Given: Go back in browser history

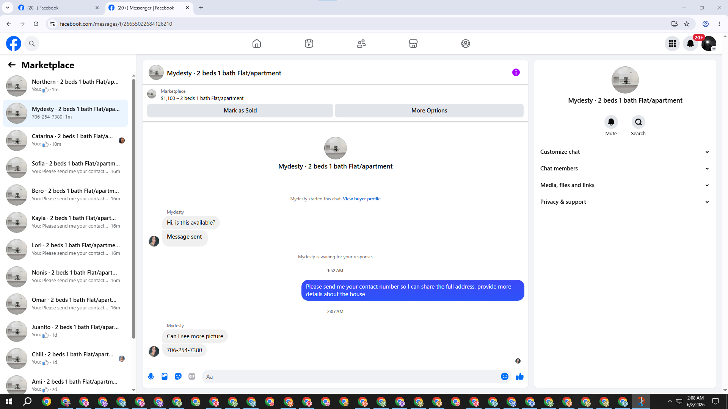Looking at the screenshot, I should pyautogui.click(x=9, y=24).
